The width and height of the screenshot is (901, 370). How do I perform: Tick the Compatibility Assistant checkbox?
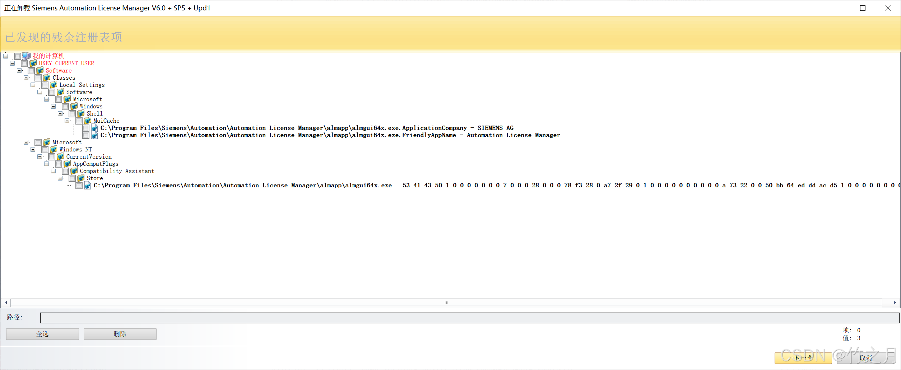(x=65, y=171)
